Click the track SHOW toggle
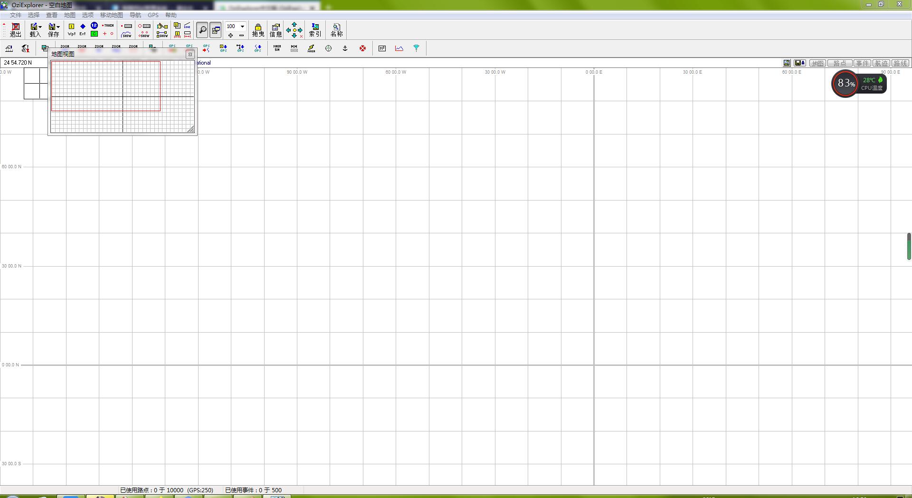The width and height of the screenshot is (912, 498). 126,34
